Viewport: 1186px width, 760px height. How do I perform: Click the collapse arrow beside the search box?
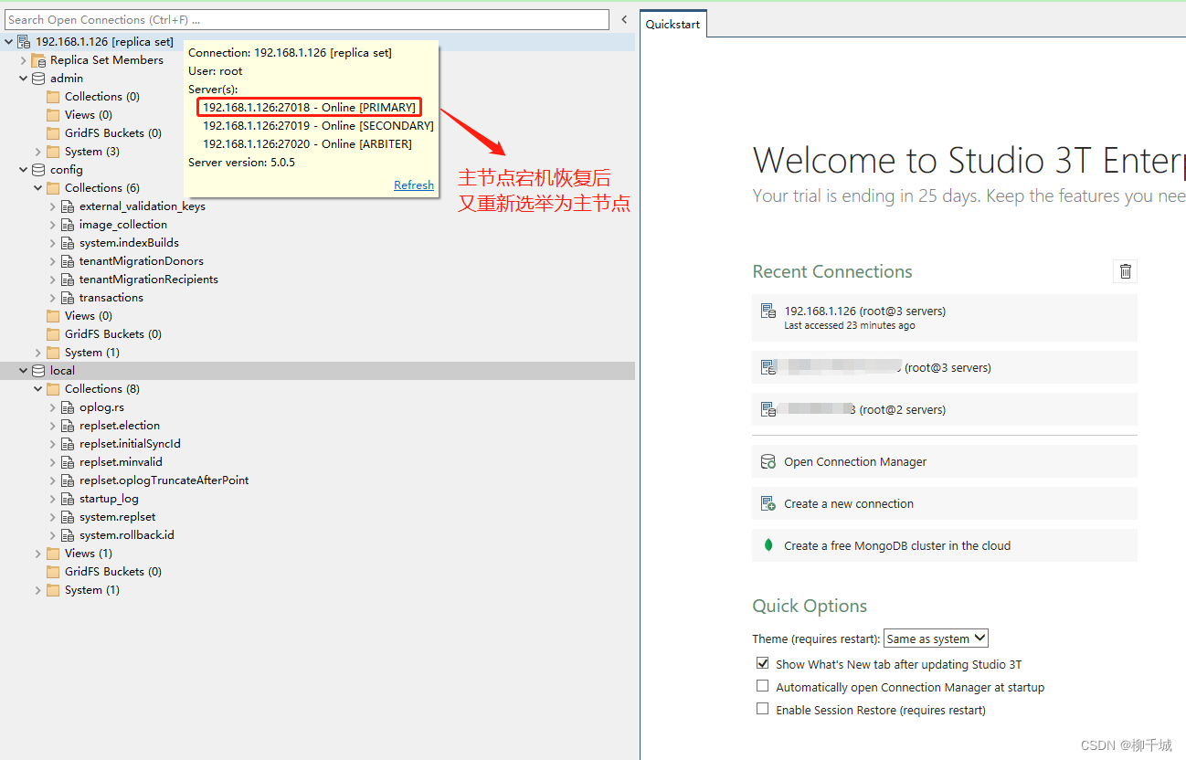[624, 19]
